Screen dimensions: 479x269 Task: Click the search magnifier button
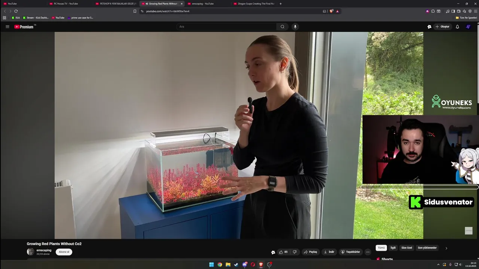[283, 27]
